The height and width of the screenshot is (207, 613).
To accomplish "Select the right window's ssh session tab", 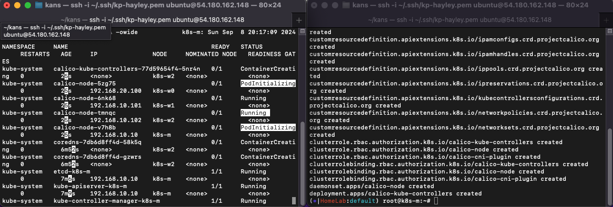I will click(x=454, y=20).
